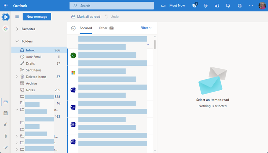This screenshot has height=153, width=268.
Task: Toggle the navigation pane hamburger
Action: click(17, 16)
